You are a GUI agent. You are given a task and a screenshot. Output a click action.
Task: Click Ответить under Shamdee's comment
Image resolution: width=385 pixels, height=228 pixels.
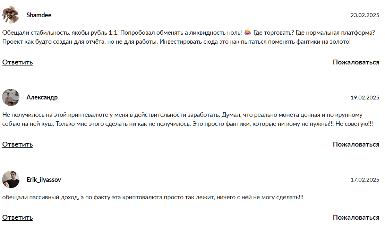tap(17, 62)
